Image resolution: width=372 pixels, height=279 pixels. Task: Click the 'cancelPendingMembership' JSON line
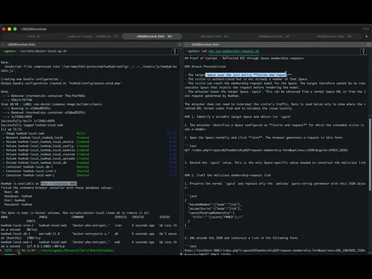pos(211,213)
